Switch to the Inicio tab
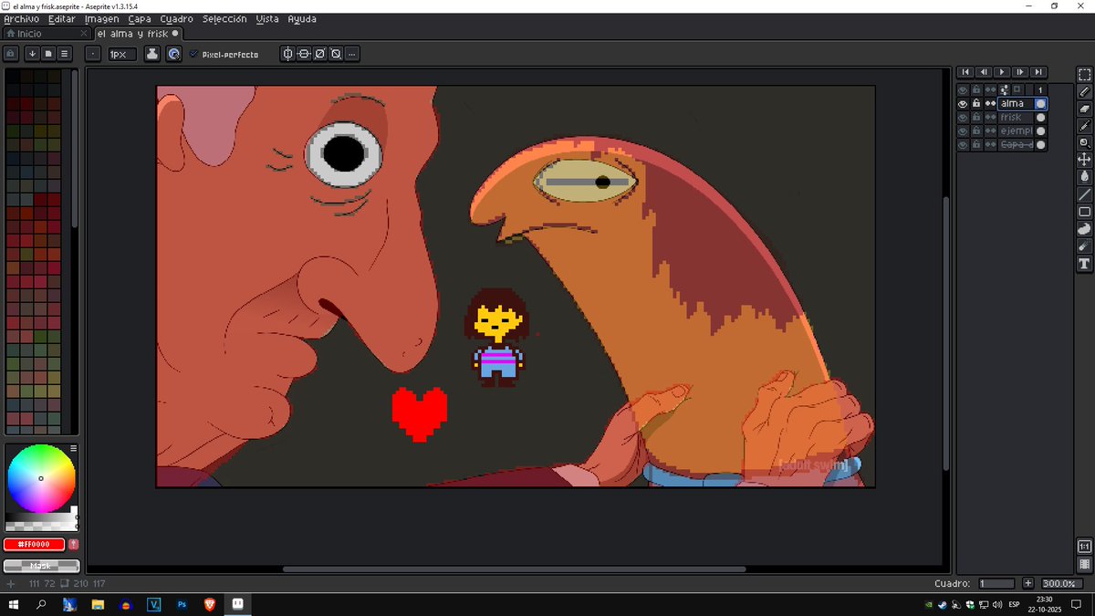 click(x=46, y=34)
